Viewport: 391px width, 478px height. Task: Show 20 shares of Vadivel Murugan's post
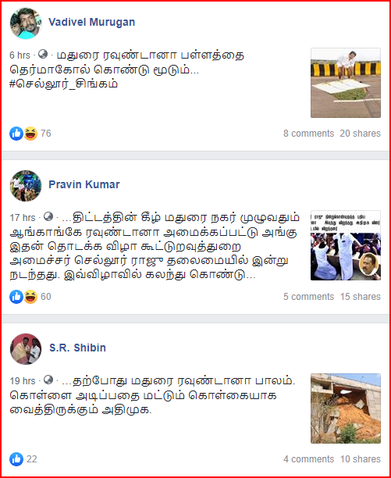pos(361,134)
